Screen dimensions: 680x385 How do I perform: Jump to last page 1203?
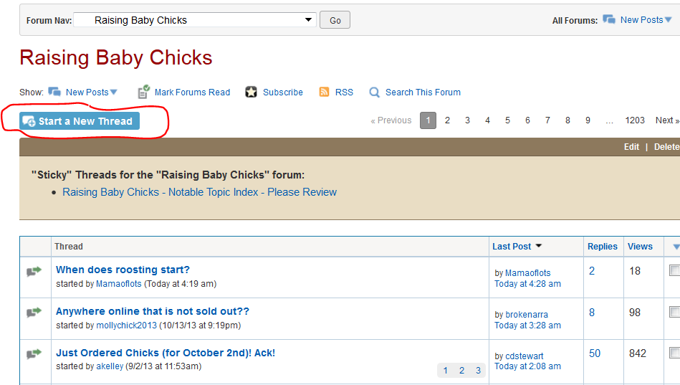(634, 120)
